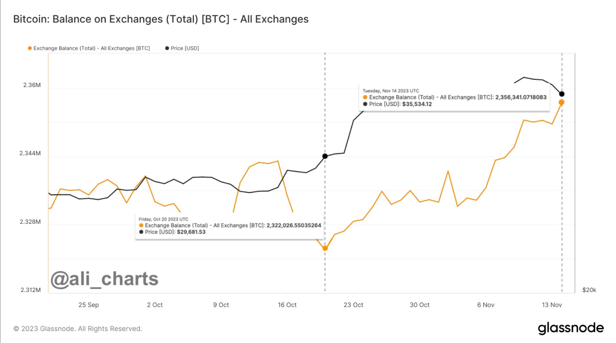Click the orange Exchange Balance legend dot

tap(30, 49)
